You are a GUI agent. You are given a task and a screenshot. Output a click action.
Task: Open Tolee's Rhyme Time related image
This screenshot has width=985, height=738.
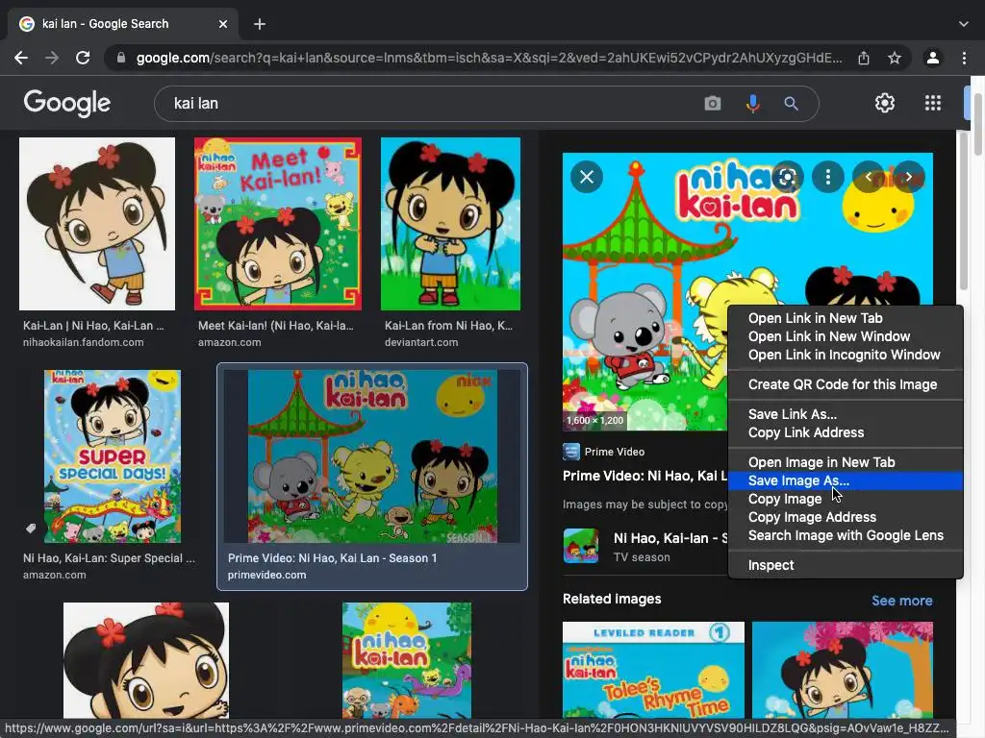653,669
